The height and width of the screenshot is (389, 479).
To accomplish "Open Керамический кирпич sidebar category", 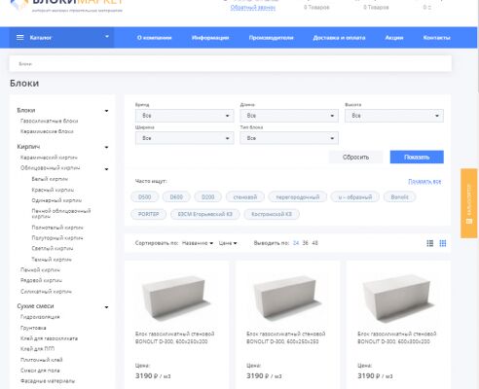I will pos(49,158).
